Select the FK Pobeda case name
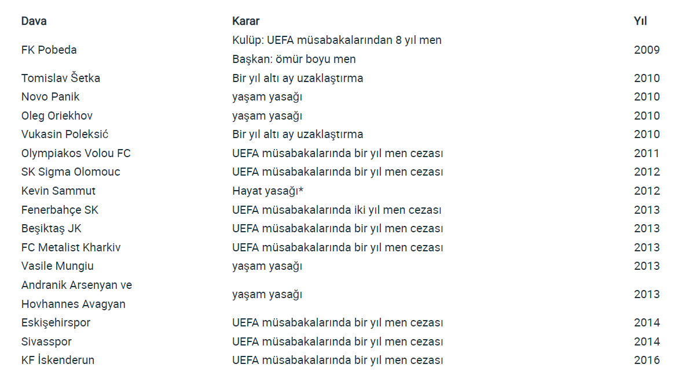682x379 pixels. click(49, 50)
